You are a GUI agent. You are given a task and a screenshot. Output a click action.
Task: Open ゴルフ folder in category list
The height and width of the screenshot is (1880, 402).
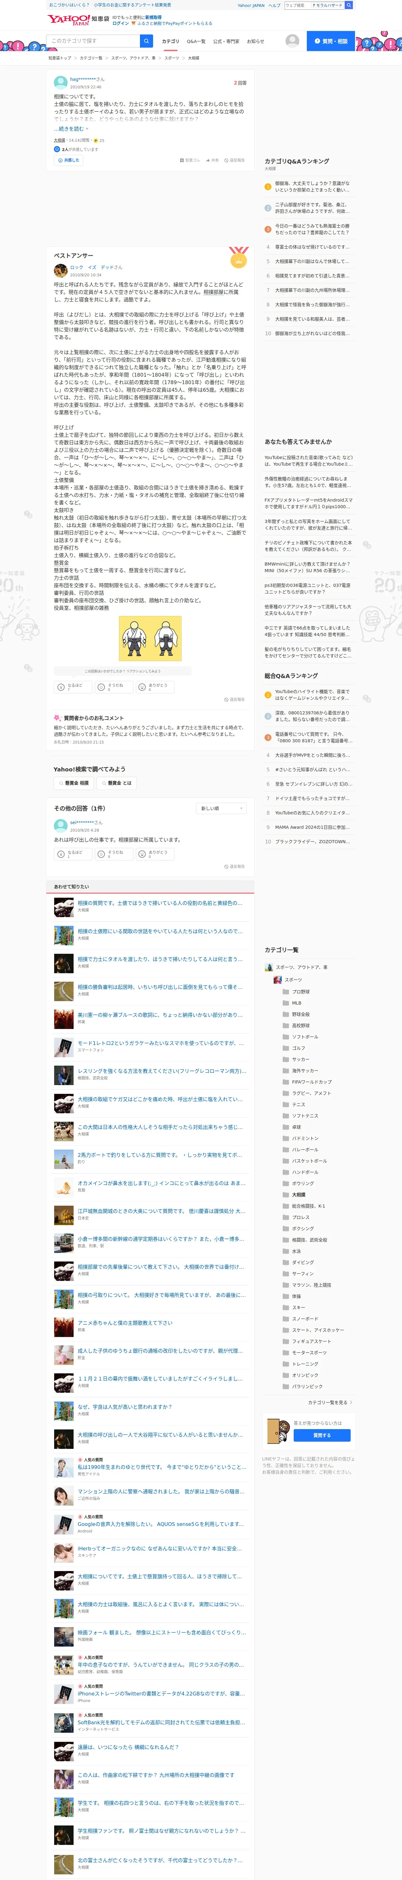[294, 1048]
